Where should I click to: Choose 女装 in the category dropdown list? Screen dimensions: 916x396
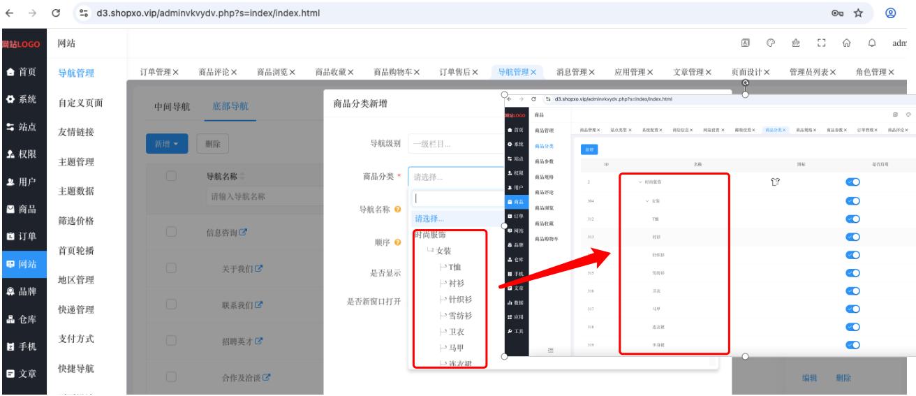(444, 251)
